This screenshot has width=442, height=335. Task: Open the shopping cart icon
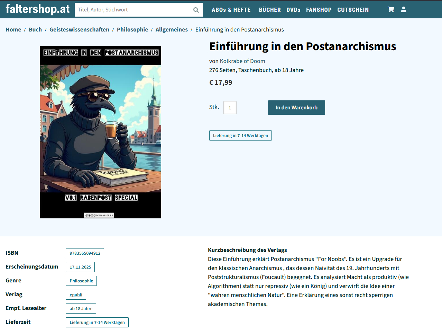click(x=391, y=10)
